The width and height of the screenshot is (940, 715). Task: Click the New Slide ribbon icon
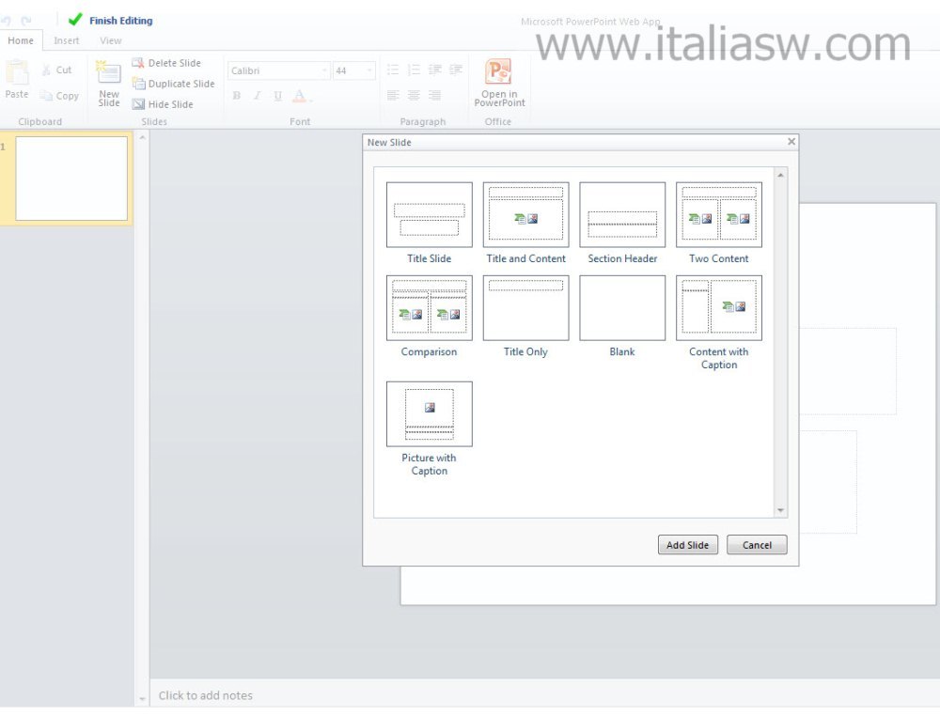point(109,73)
